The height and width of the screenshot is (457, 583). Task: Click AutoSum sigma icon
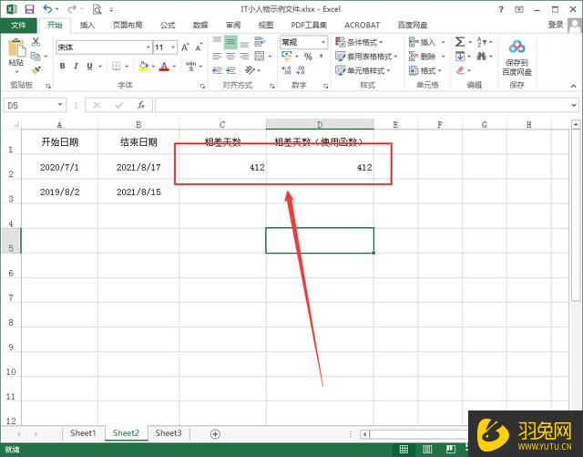460,42
